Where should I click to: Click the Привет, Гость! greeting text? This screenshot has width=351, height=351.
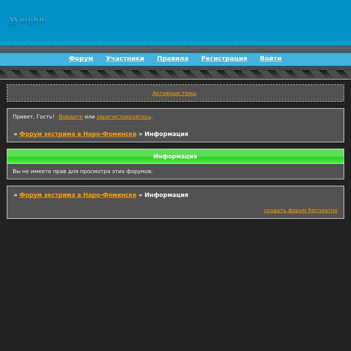(33, 117)
